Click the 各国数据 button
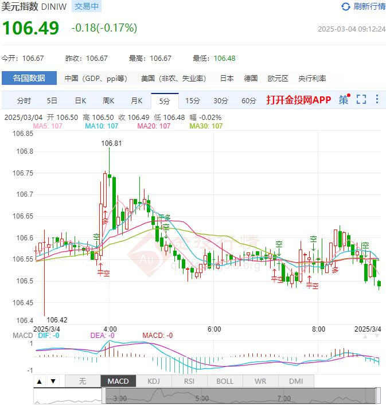 (29, 79)
